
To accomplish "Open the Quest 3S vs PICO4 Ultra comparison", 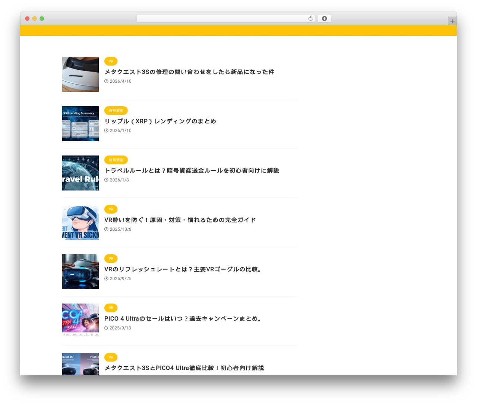I will coord(184,368).
